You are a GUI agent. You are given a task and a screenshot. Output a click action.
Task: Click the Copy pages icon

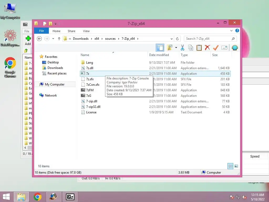pos(191,48)
